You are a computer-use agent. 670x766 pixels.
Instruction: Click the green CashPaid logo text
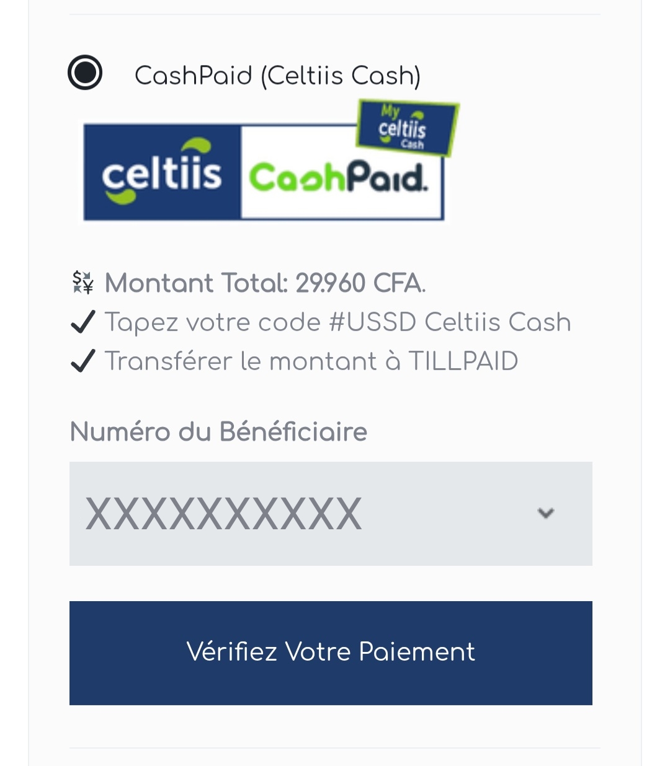(x=338, y=178)
